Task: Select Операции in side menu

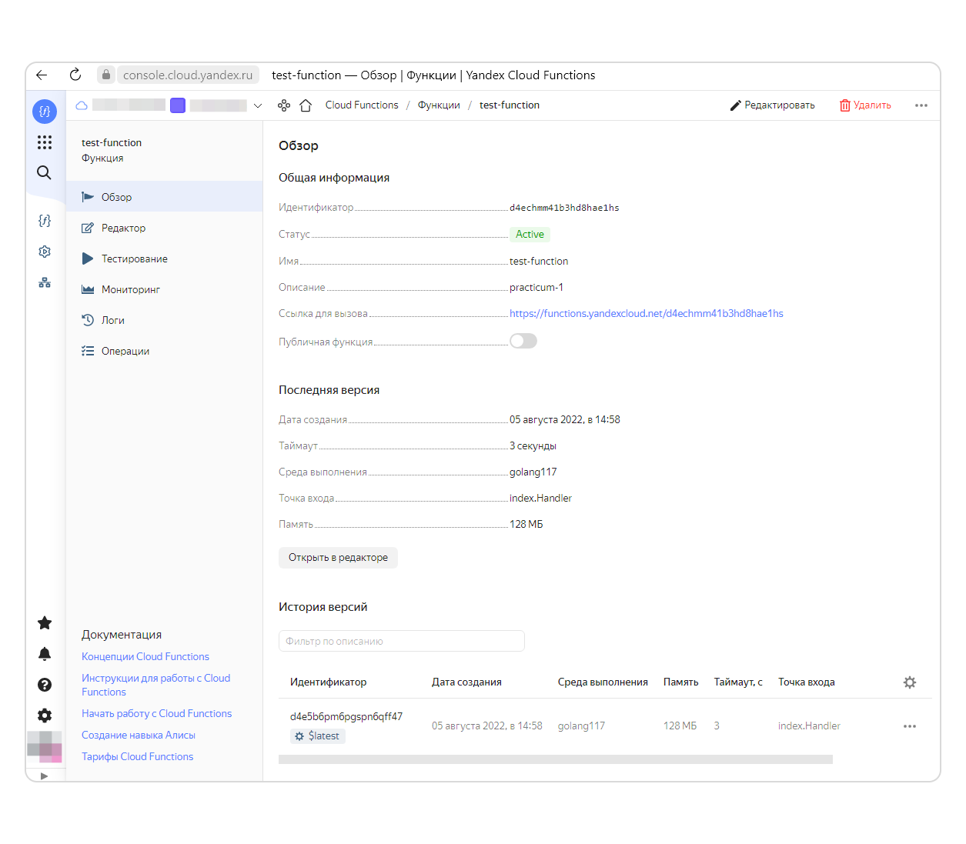Action: [x=164, y=351]
